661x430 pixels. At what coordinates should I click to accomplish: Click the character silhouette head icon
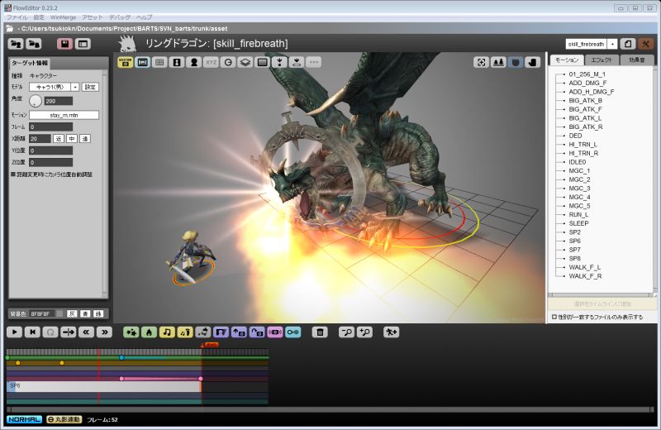[x=194, y=62]
